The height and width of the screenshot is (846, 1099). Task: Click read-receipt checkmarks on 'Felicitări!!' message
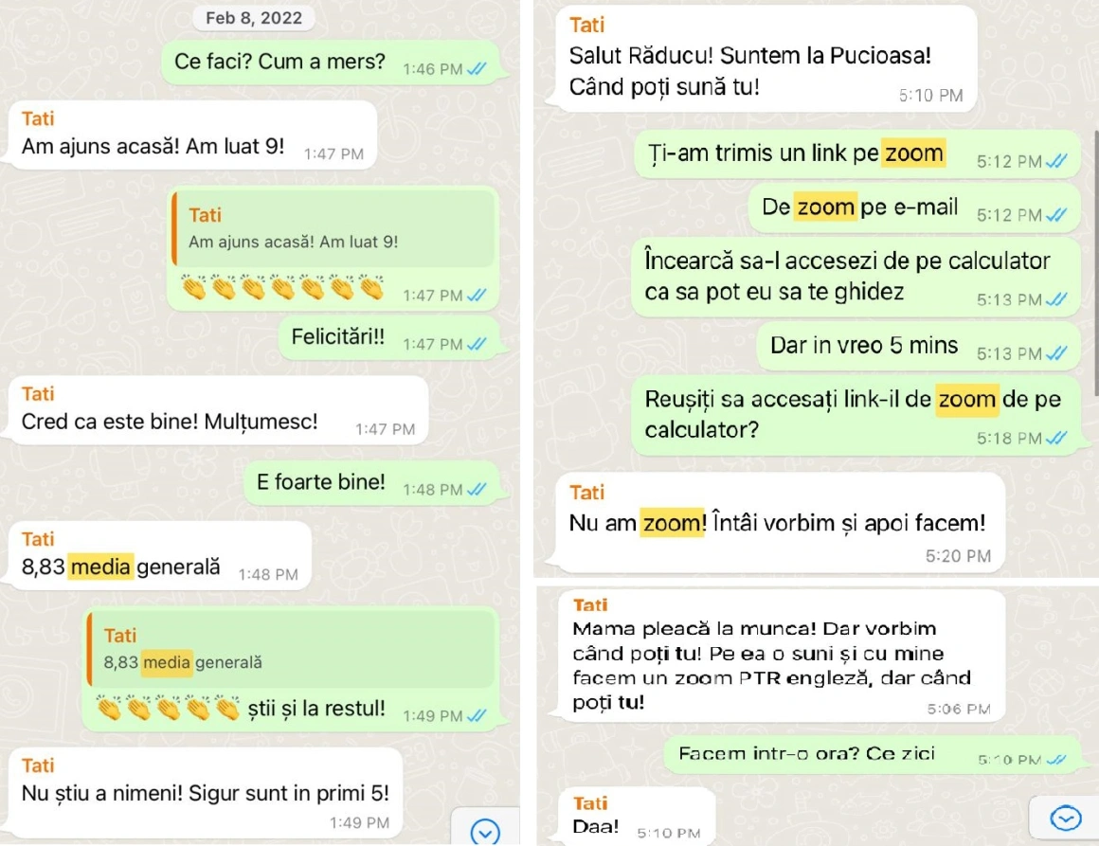[477, 344]
